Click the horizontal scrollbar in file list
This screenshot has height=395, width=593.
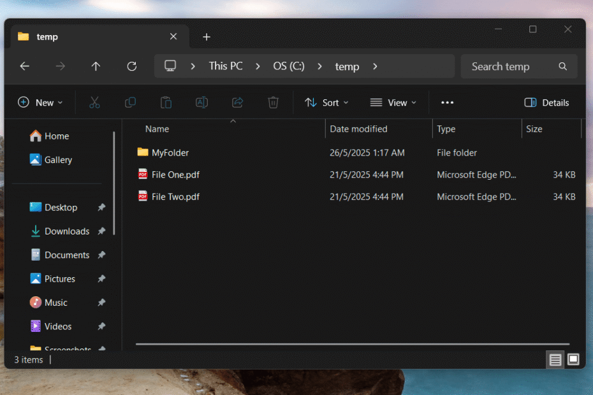point(353,344)
